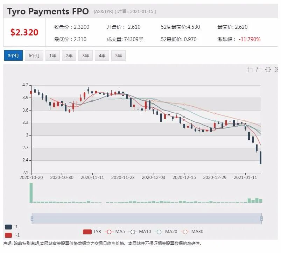Click the 2021-01-11 x-axis date label
281x253 pixels.
coord(245,178)
